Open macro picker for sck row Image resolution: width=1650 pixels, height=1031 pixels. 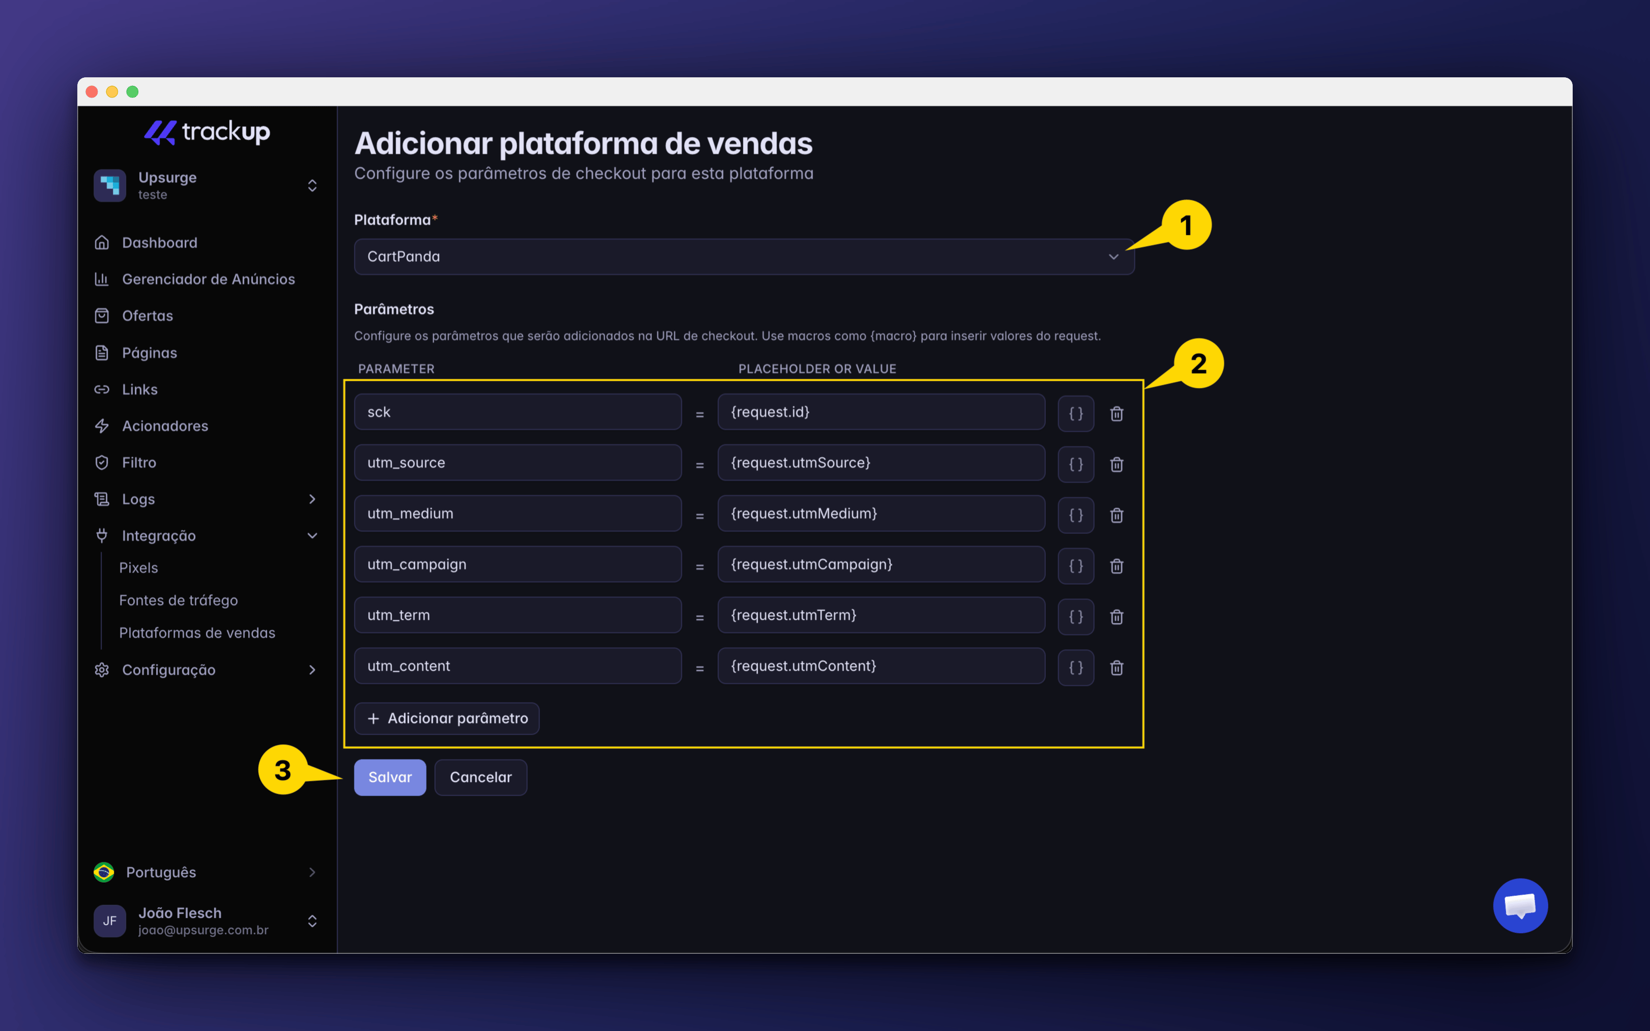point(1076,413)
